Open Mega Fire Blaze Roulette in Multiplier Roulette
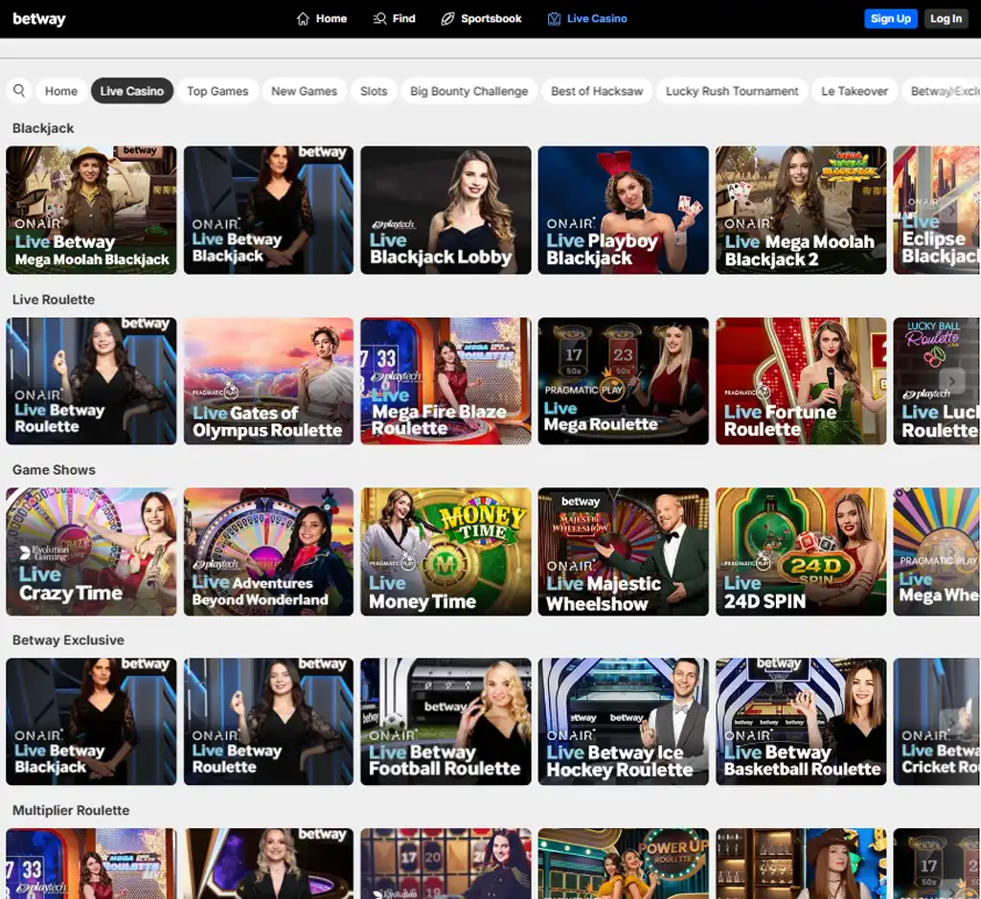The image size is (981, 899). (91, 864)
